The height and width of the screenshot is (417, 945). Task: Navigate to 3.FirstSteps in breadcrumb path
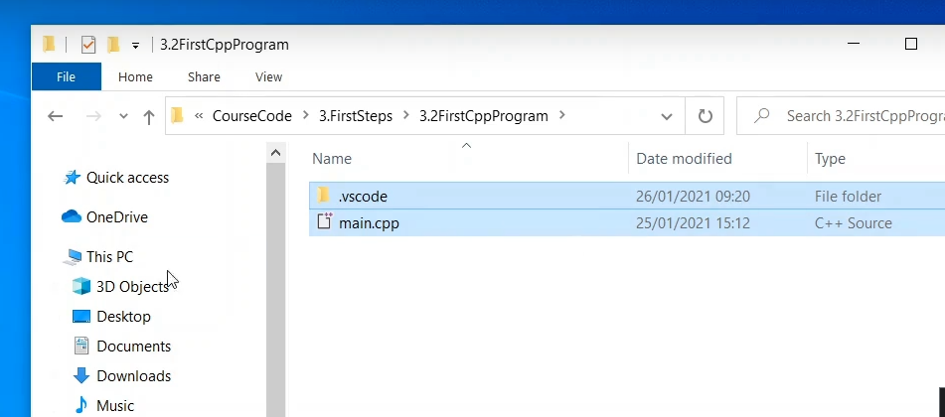pyautogui.click(x=356, y=116)
